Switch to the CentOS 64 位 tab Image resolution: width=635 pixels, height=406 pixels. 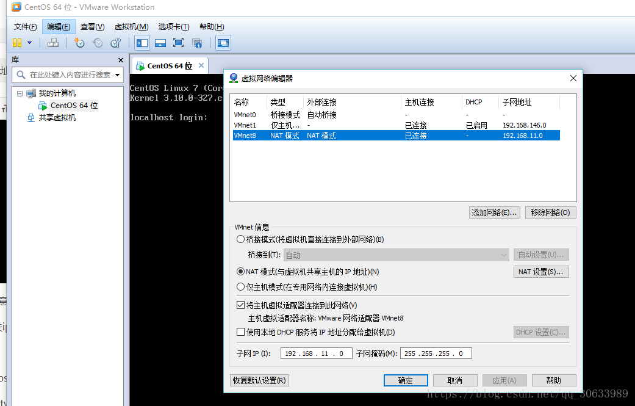coord(170,66)
